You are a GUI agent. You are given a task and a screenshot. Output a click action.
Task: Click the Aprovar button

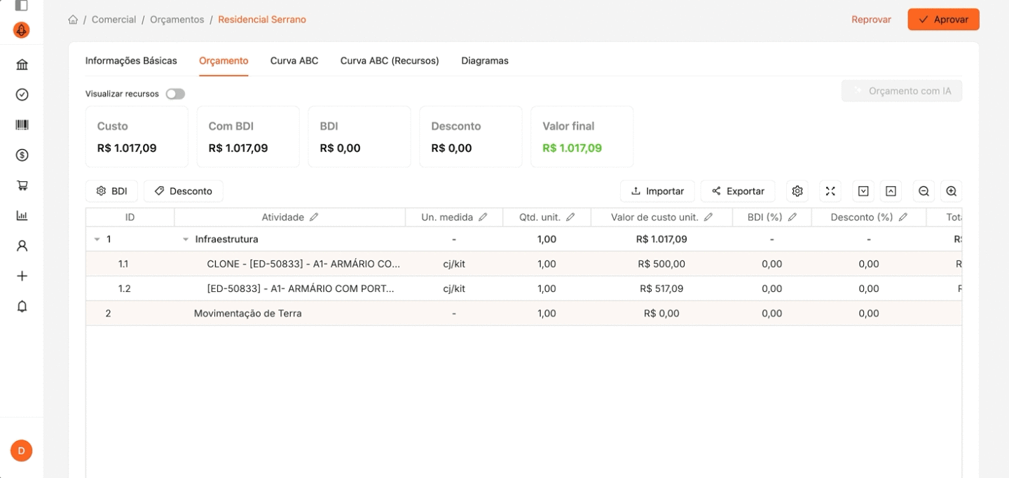tap(943, 20)
